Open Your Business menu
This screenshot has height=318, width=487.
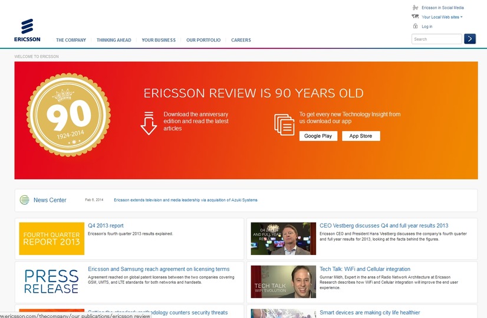159,40
